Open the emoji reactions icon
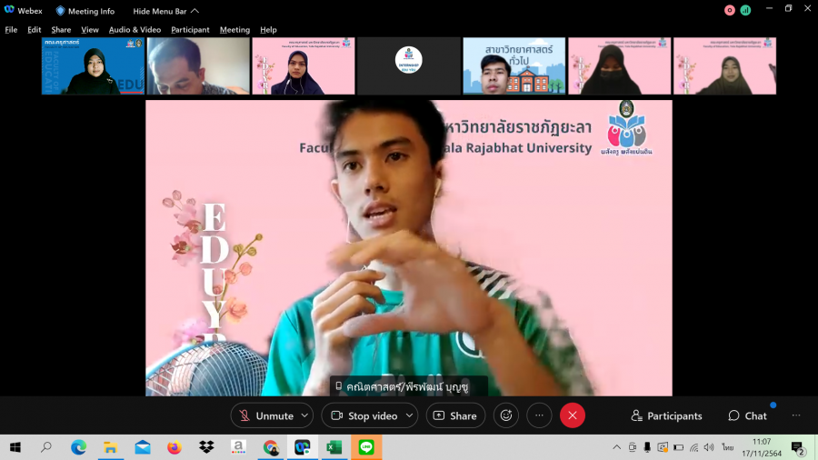Viewport: 818px width, 460px height. [506, 415]
